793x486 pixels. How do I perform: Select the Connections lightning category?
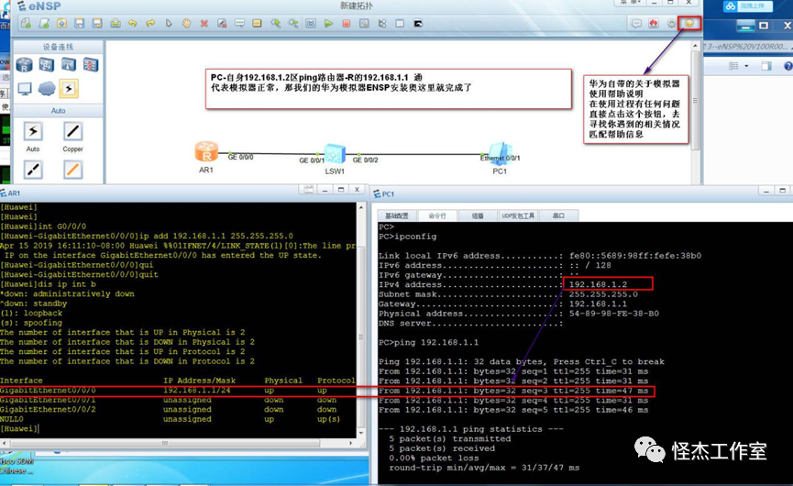point(69,89)
